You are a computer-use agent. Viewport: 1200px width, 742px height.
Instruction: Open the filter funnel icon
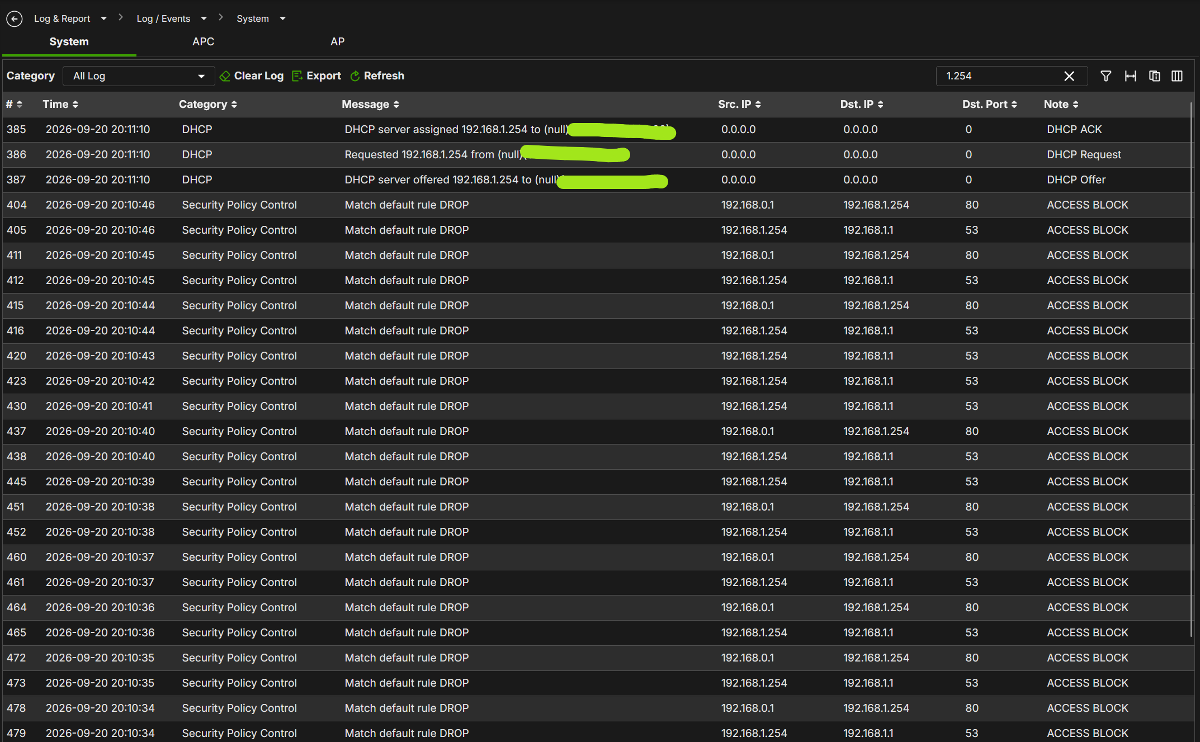[x=1105, y=76]
